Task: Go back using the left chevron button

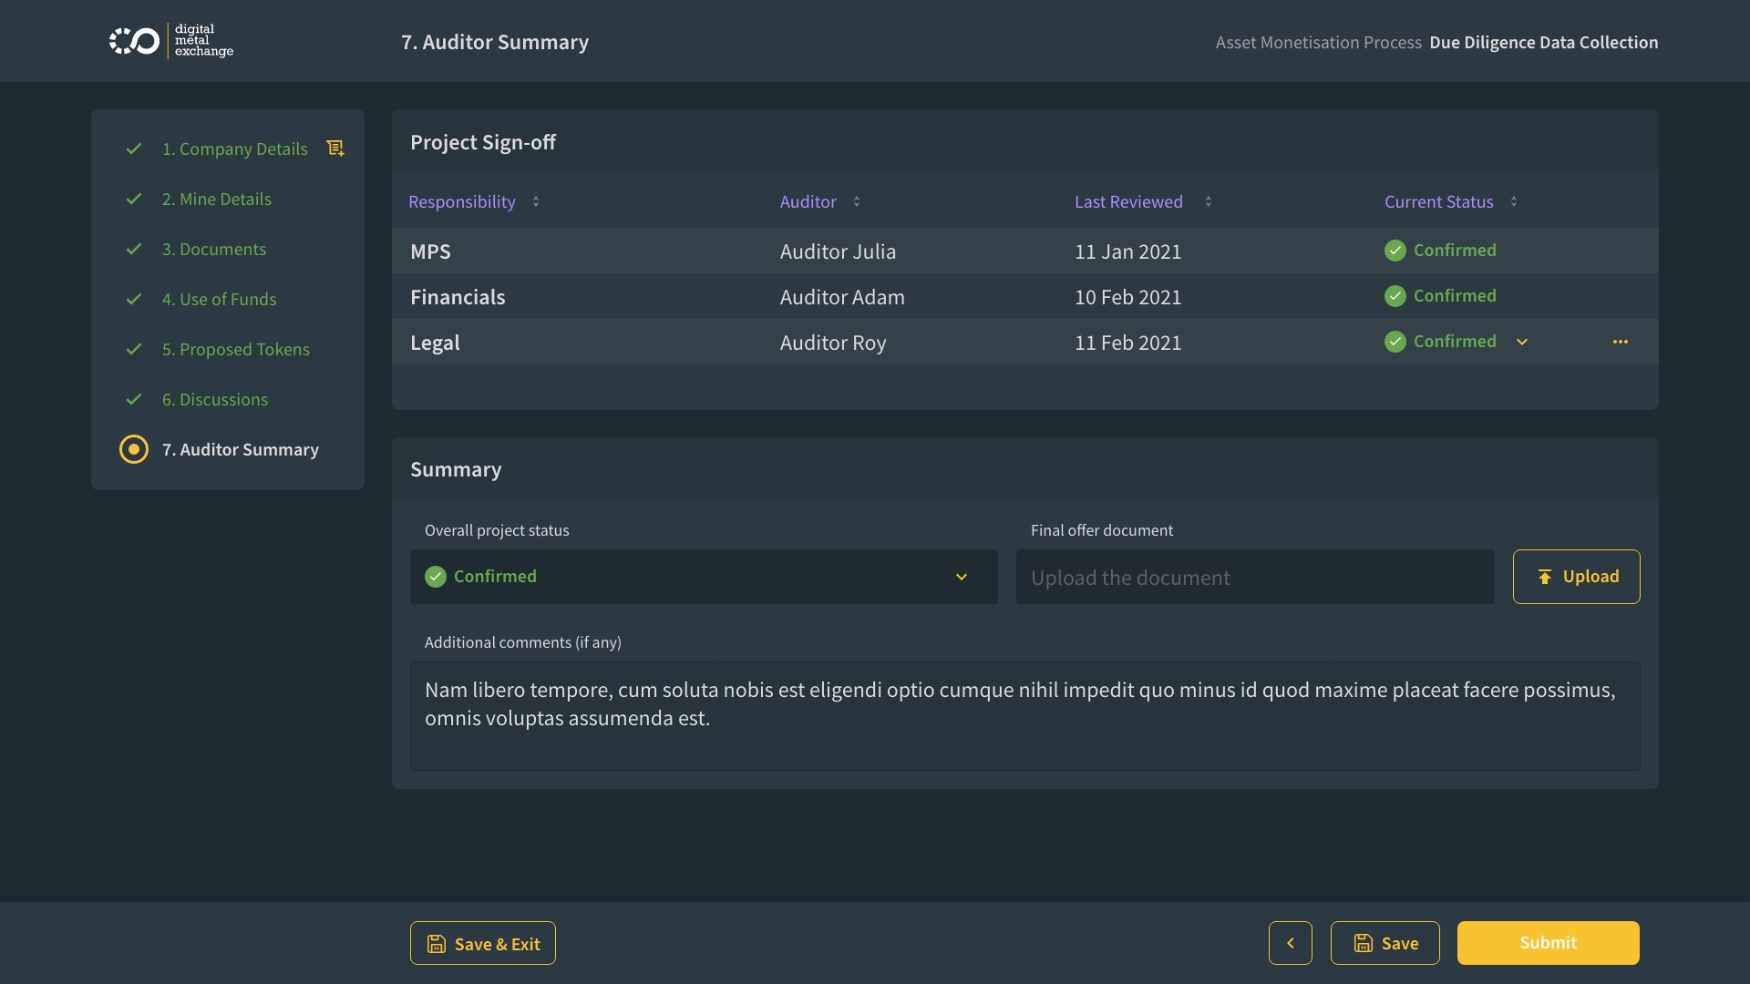Action: 1290,943
